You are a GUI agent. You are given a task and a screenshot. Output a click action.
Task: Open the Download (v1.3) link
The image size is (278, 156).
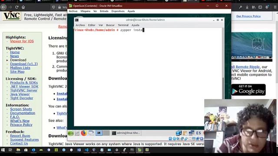[24, 64]
